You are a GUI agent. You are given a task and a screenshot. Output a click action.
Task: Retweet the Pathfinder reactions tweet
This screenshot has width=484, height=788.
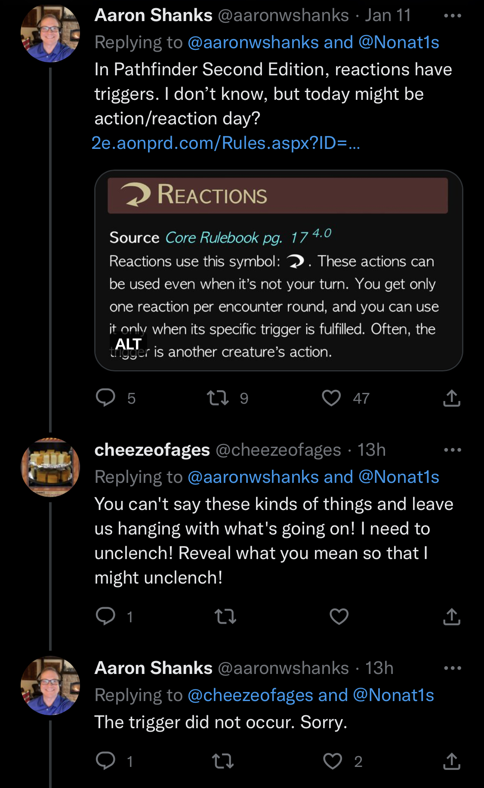(218, 398)
